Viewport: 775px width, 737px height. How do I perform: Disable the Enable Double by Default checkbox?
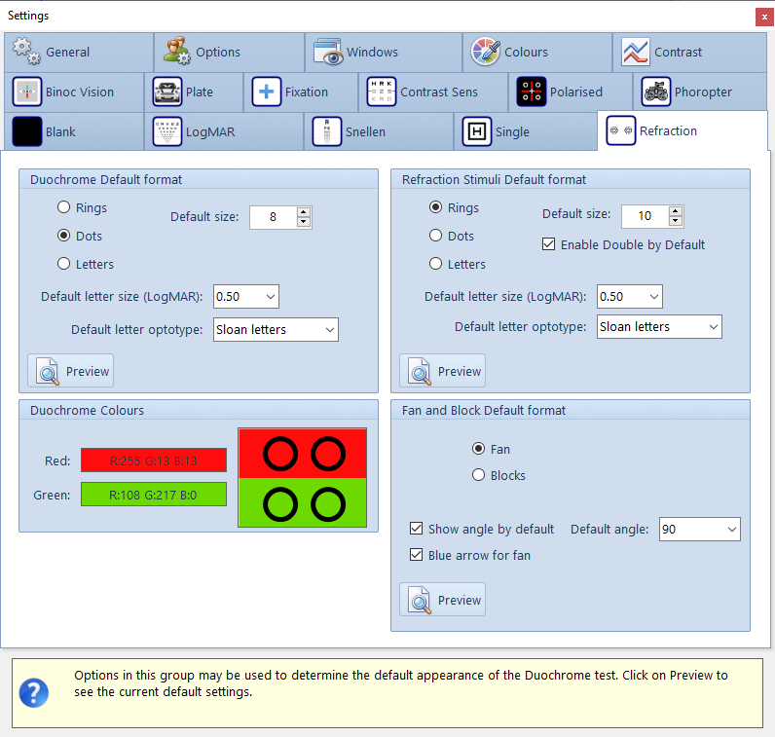(x=549, y=244)
